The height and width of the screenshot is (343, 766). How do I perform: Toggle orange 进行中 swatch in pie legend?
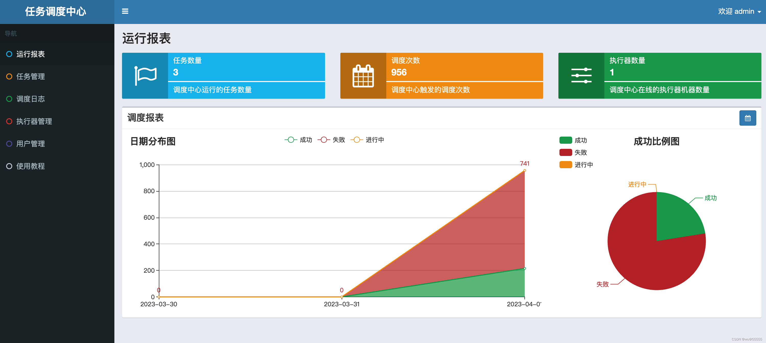(x=566, y=165)
